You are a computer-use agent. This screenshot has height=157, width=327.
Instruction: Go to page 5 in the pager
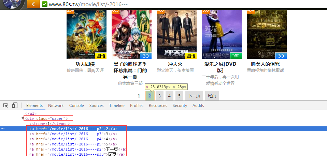[179, 96]
